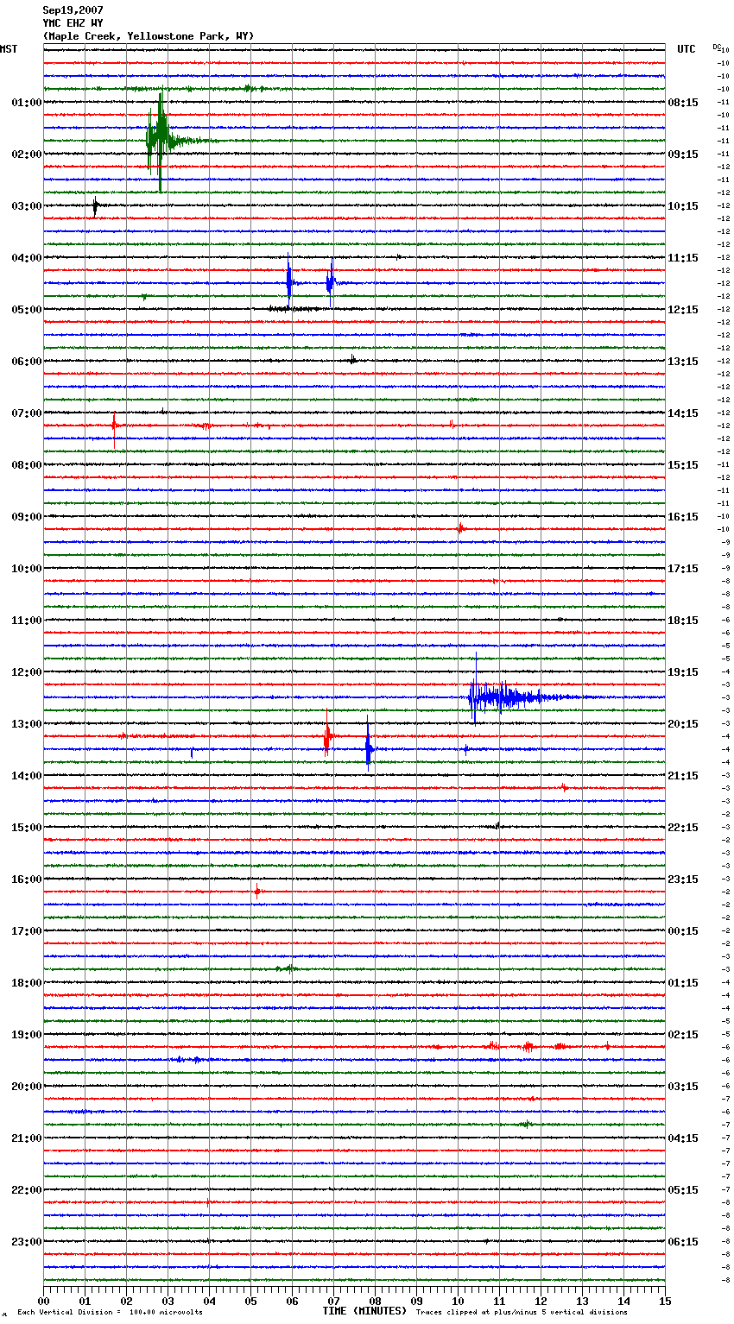The width and height of the screenshot is (734, 1324).
Task: Click the 04:00 MST row label
Action: [27, 258]
